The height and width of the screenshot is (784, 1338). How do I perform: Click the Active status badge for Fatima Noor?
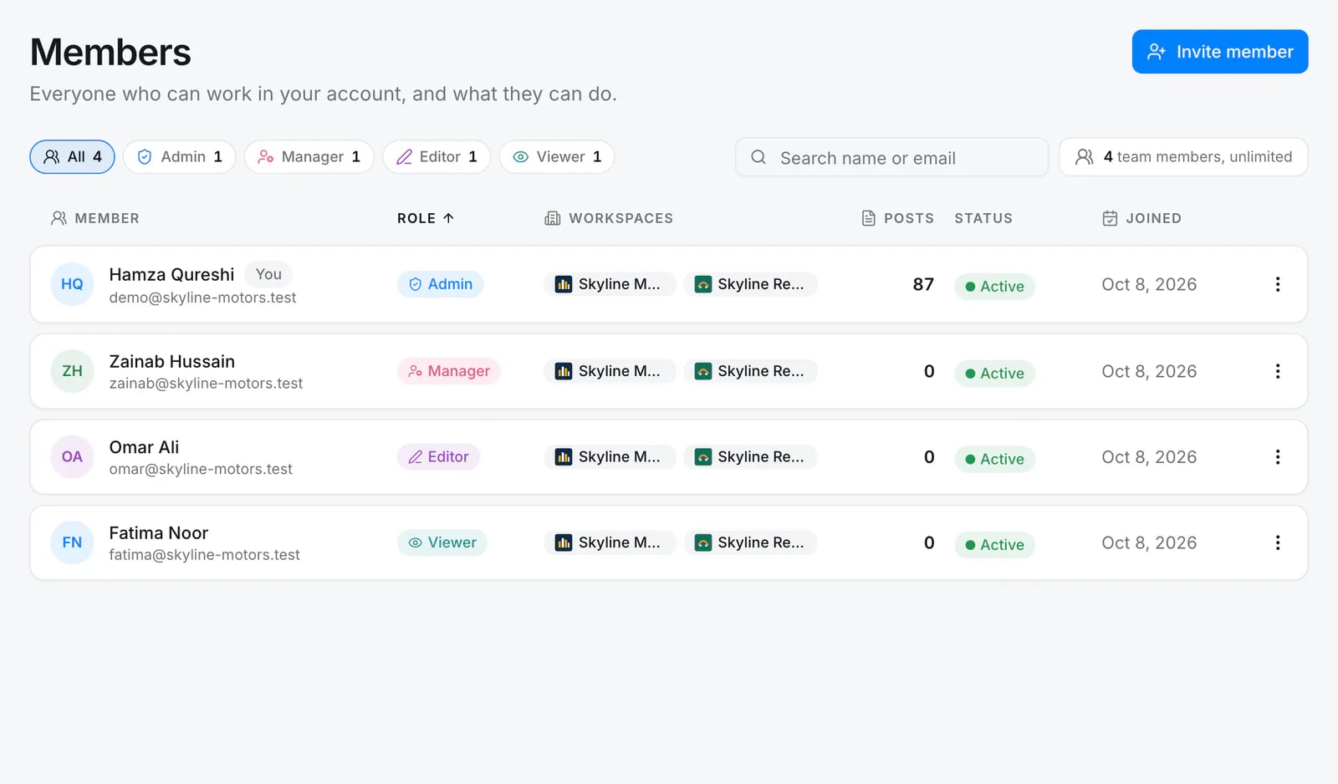point(994,545)
